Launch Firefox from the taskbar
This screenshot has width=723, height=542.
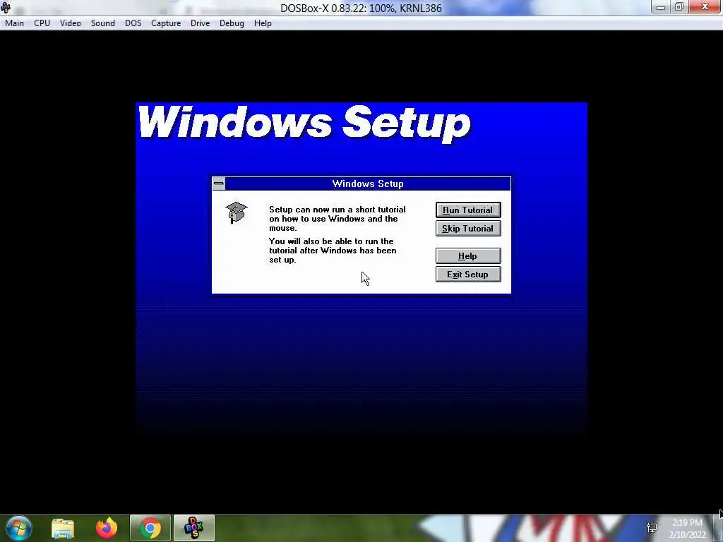point(107,528)
